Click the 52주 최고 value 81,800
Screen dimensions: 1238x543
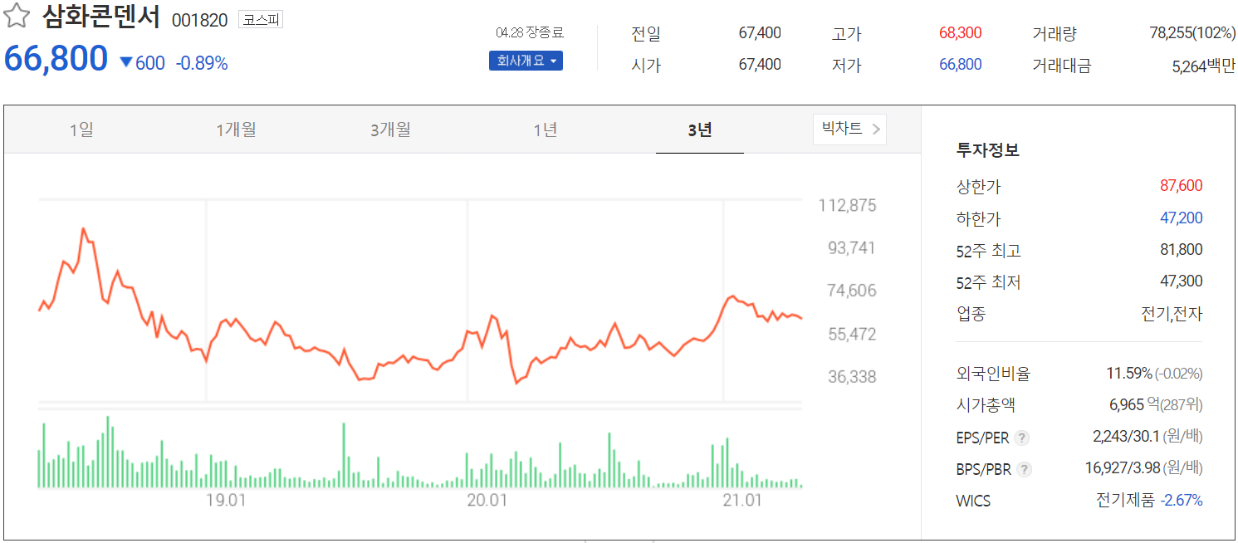(1181, 250)
